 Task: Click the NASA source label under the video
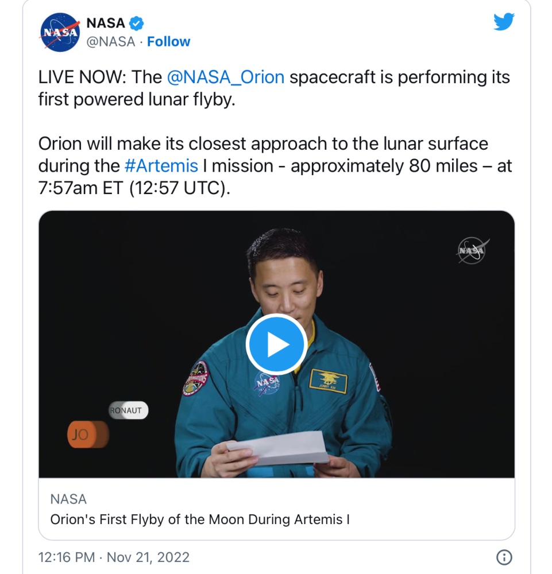coord(68,499)
